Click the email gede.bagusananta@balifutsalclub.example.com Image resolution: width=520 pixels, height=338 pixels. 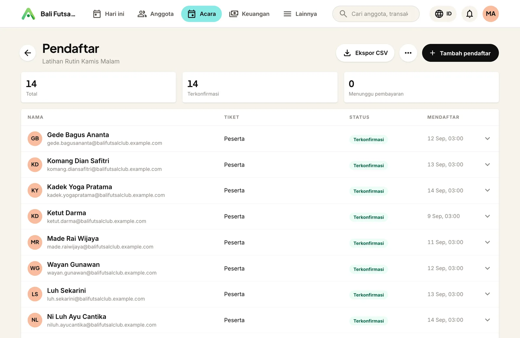coord(105,143)
